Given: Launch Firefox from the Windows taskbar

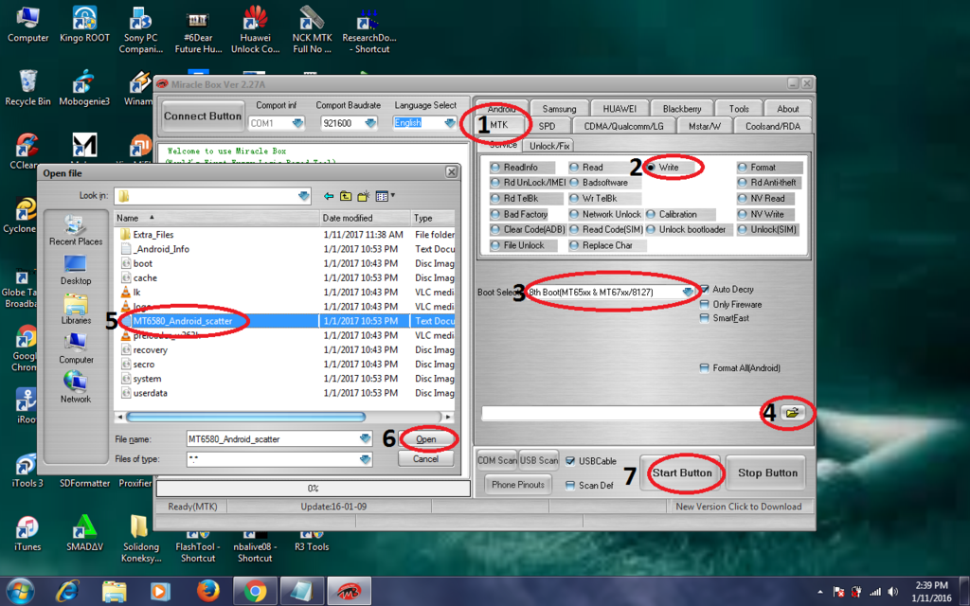Looking at the screenshot, I should (208, 591).
